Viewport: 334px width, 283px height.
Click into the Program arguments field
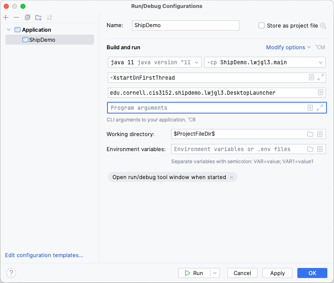206,108
